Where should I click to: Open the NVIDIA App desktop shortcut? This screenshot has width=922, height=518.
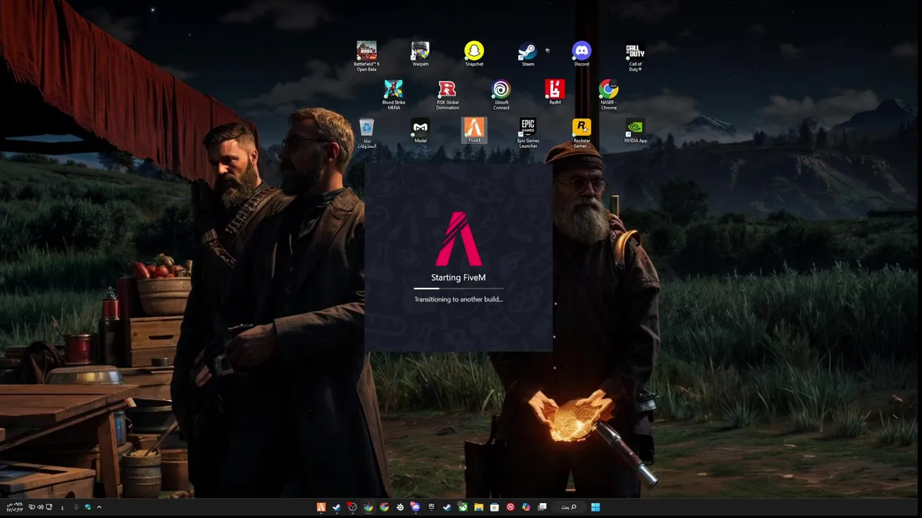(x=635, y=131)
